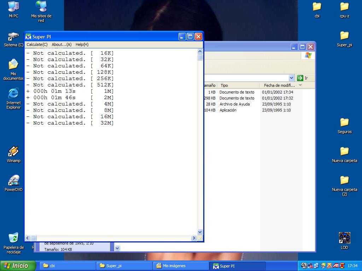The image size is (362, 271).
Task: Open the Help(H) menu
Action: click(82, 44)
